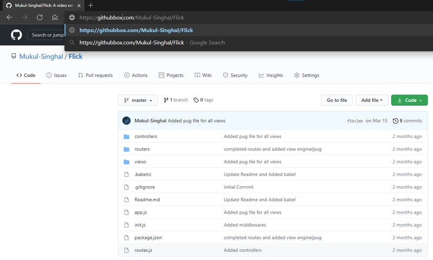
Task: Click the routers folder icon
Action: 127,149
